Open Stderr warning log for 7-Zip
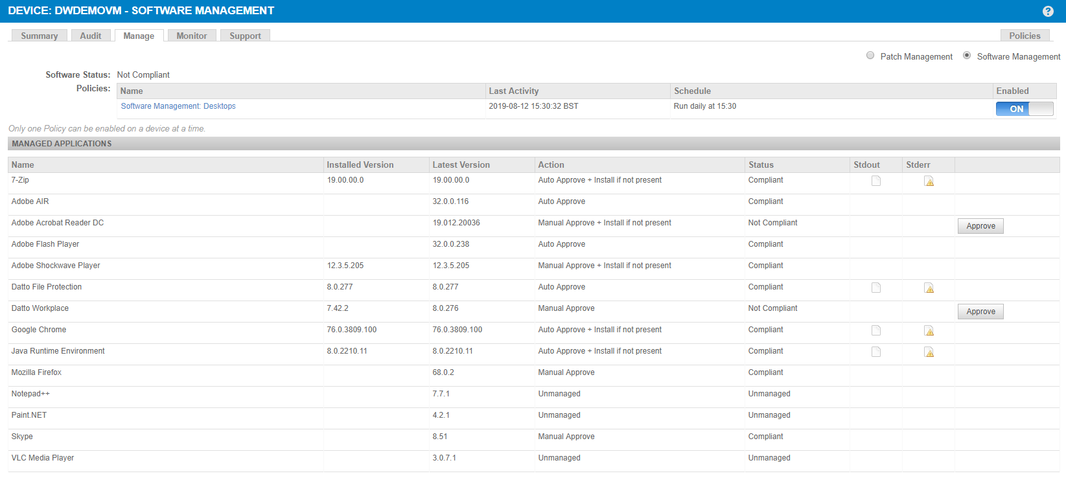Image resolution: width=1066 pixels, height=478 pixels. click(929, 181)
